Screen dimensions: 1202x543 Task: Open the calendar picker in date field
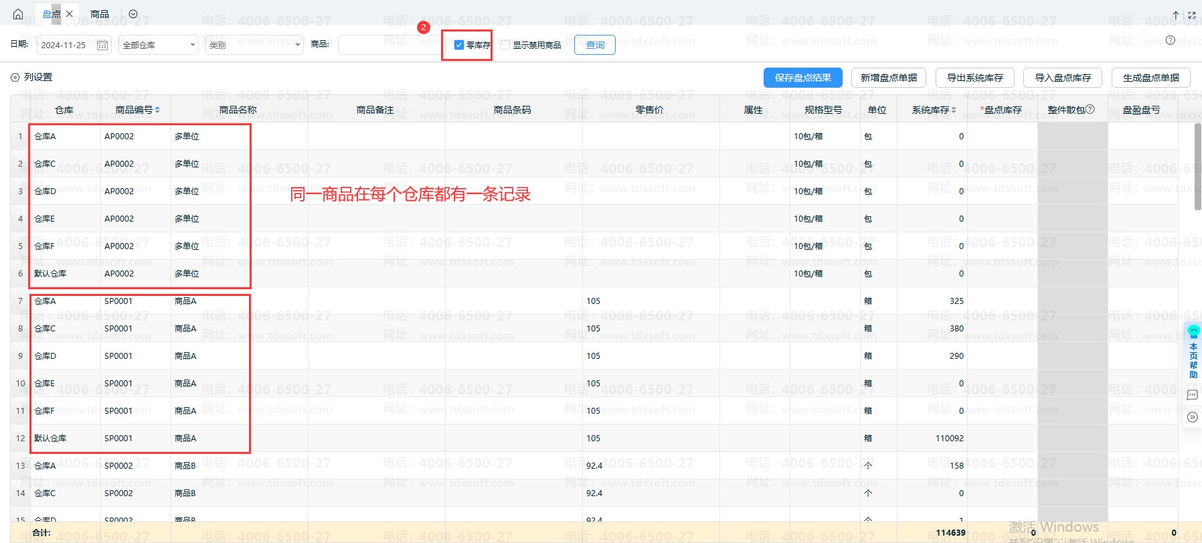[102, 45]
